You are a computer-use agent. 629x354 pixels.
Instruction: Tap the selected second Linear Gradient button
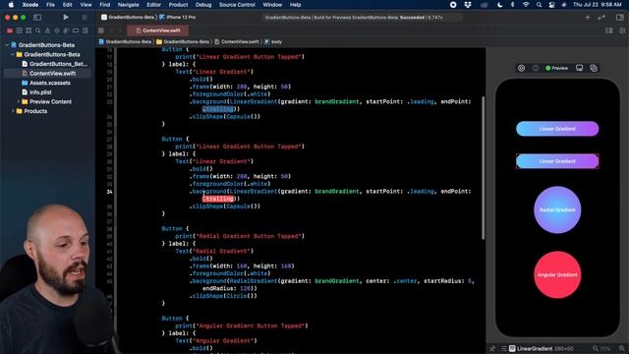pyautogui.click(x=557, y=161)
